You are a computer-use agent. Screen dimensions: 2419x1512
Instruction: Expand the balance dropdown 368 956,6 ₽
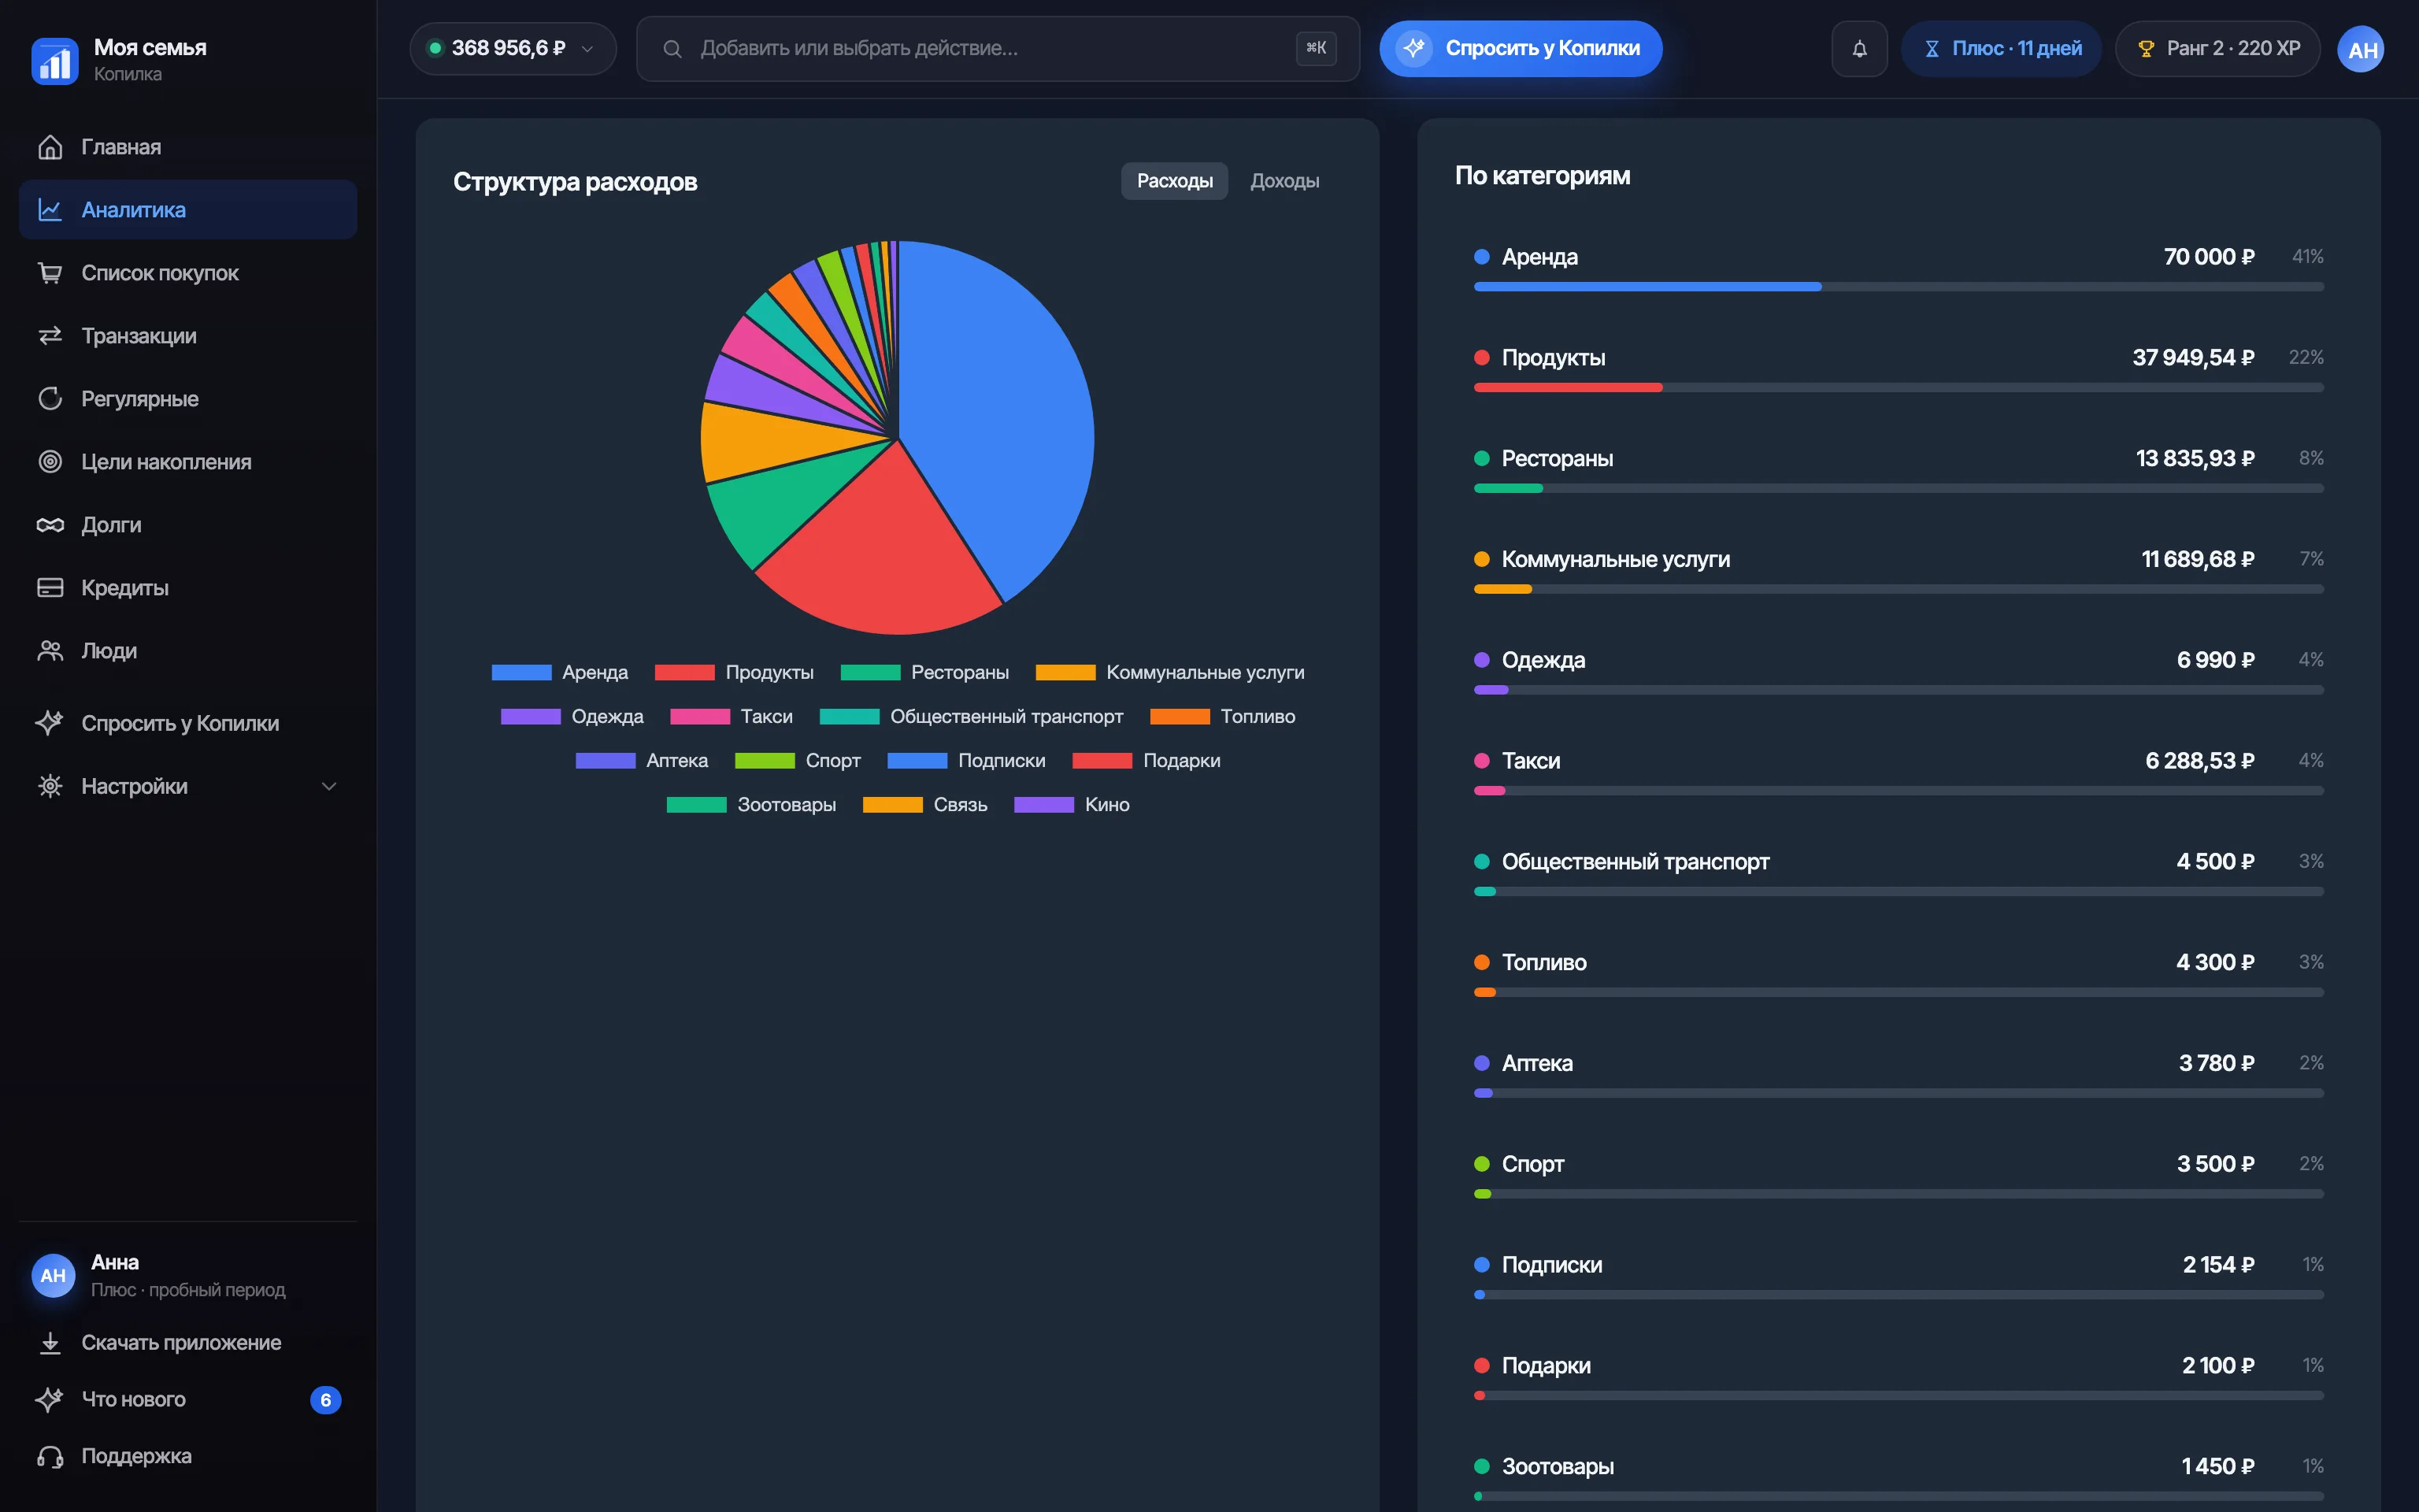tap(513, 48)
